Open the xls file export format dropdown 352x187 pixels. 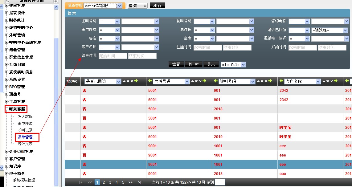pyautogui.click(x=243, y=65)
